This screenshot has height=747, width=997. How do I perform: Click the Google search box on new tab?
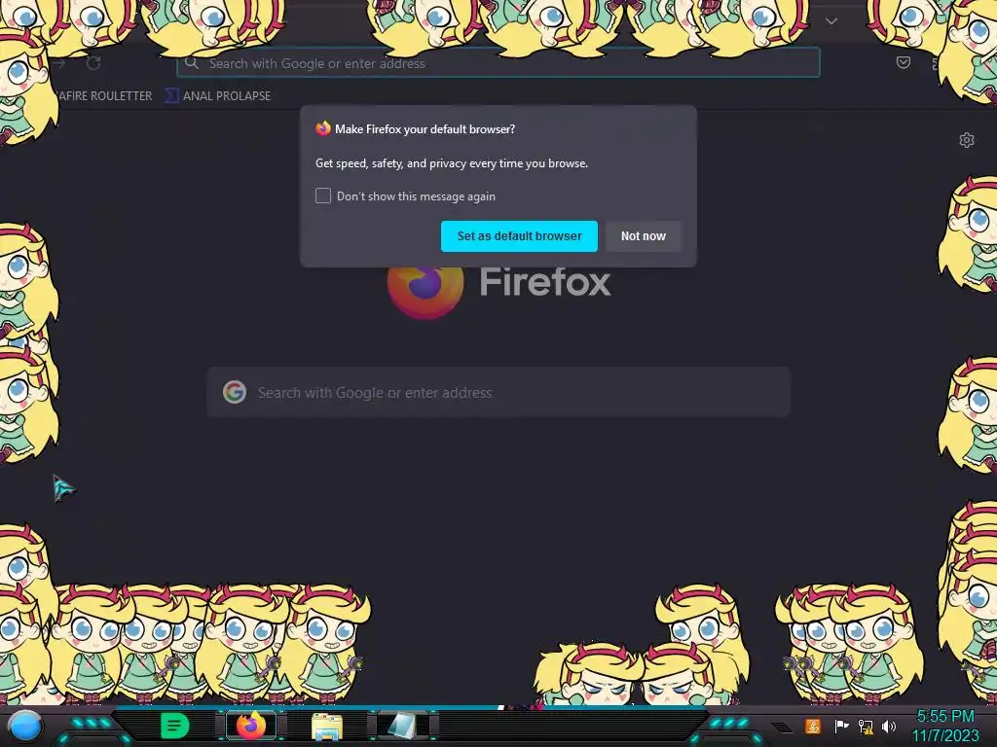pos(498,393)
